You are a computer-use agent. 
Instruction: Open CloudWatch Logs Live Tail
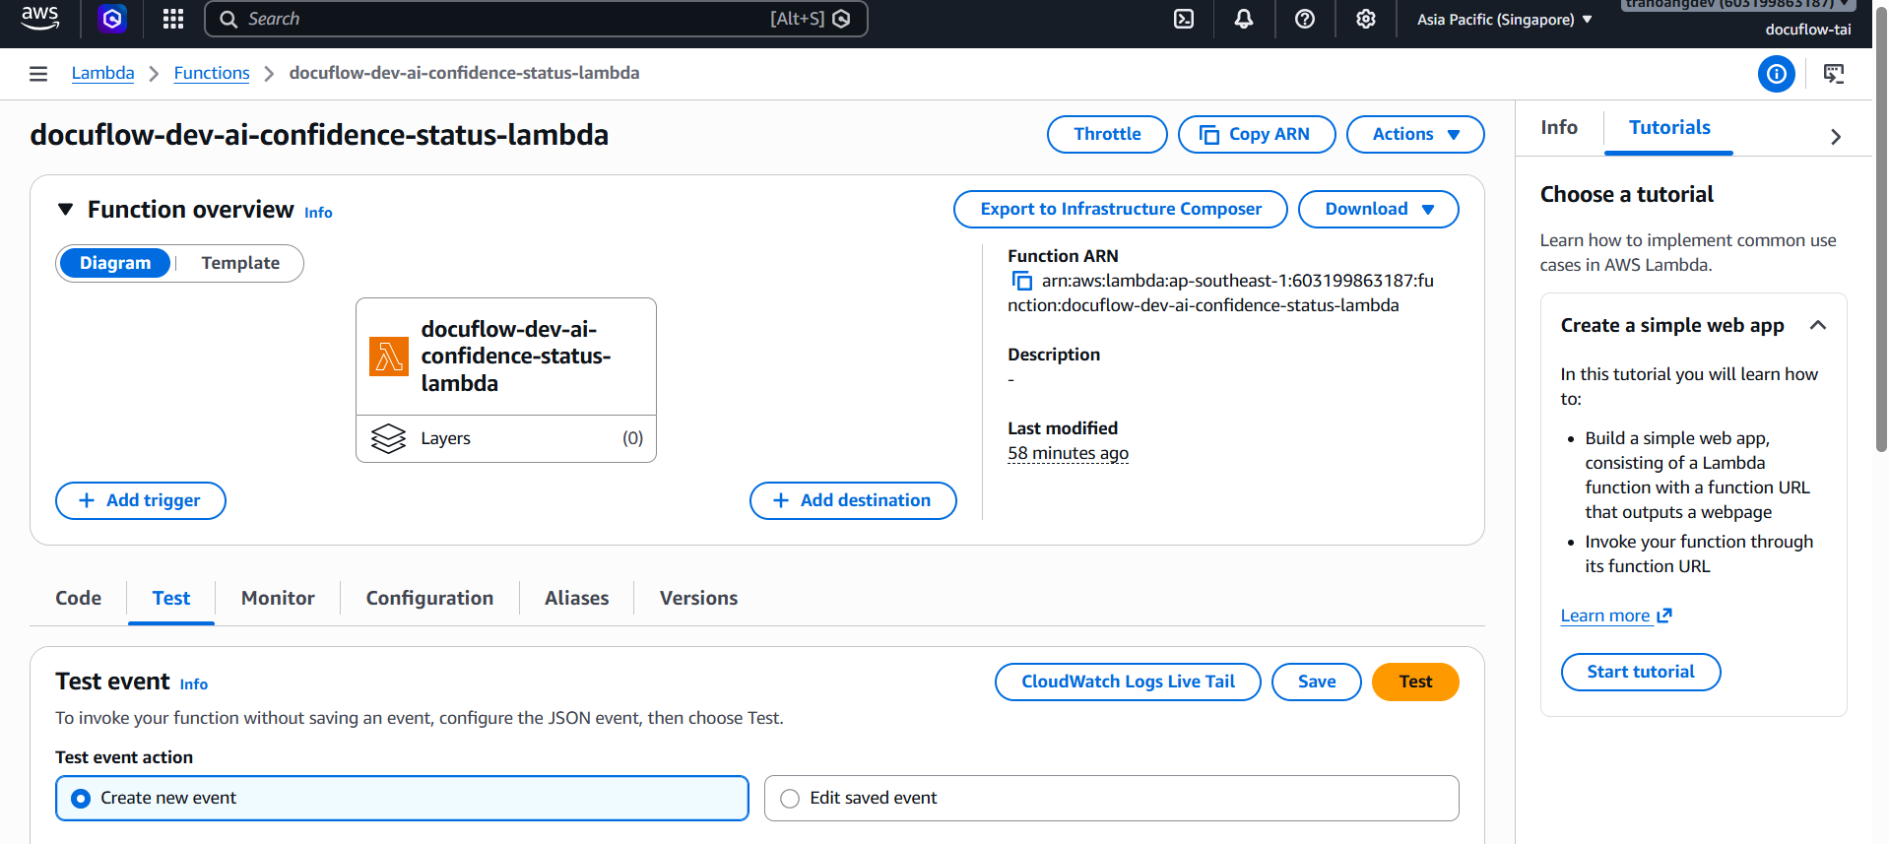[x=1128, y=682]
